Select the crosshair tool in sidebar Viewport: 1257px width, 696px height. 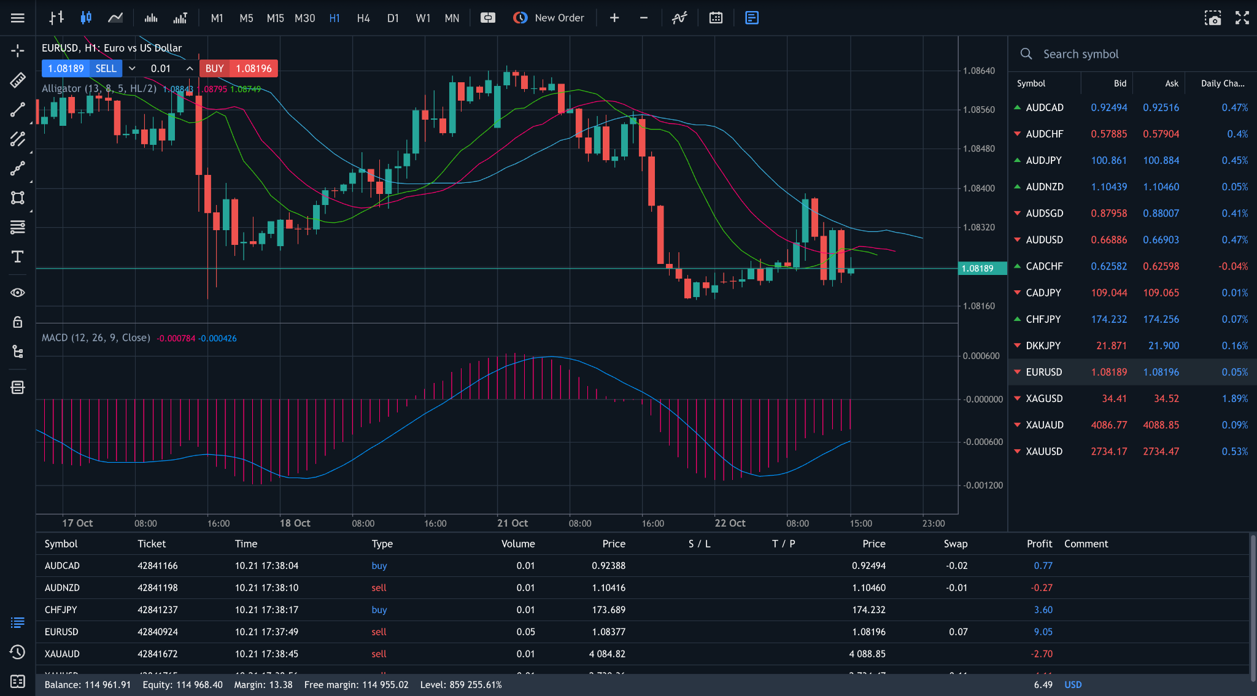[x=17, y=51]
